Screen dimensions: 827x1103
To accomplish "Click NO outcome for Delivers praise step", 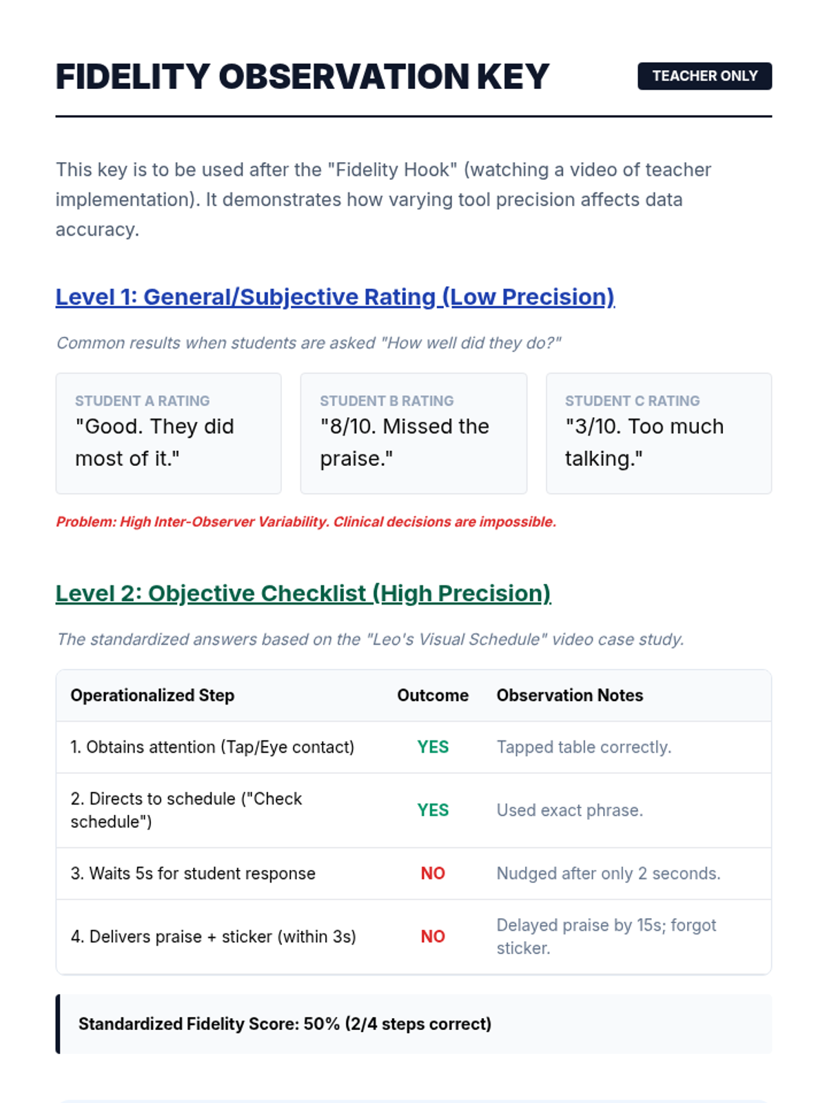I will tap(433, 936).
